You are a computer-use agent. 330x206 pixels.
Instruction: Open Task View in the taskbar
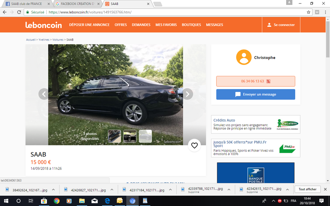click(x=31, y=201)
